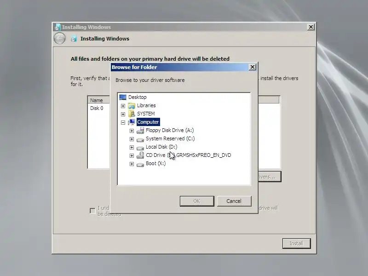Click the Computer icon in folder tree
Screen dimensions: 368x276
pyautogui.click(x=132, y=122)
